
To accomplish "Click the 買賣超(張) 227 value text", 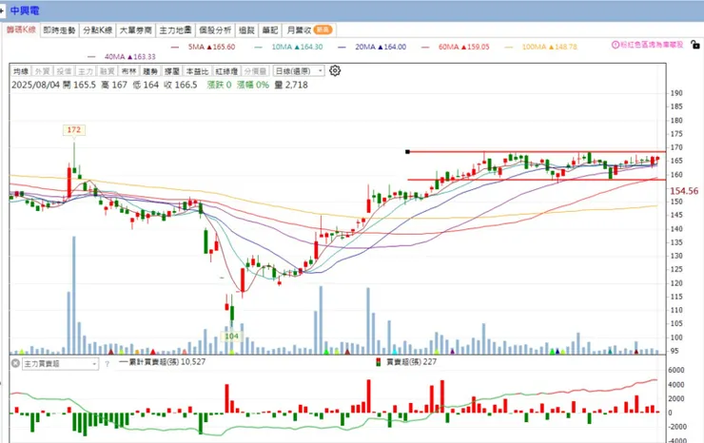I will coord(411,362).
